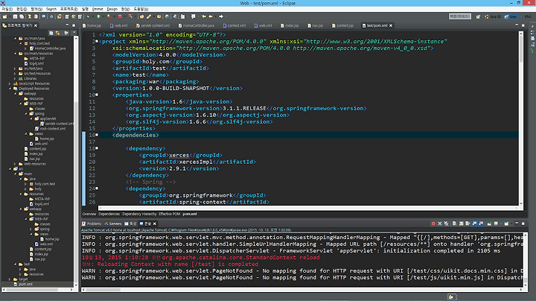Open the Search menu
This screenshot has height=301, width=536.
pos(51,9)
